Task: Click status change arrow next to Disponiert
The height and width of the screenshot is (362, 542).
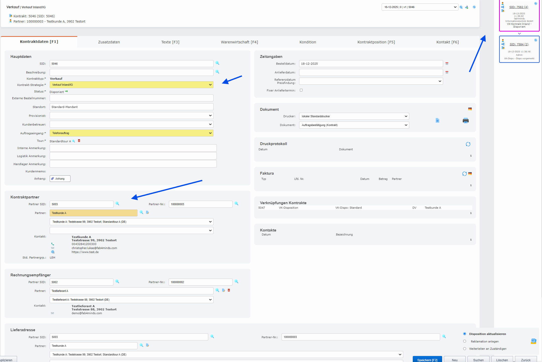Action: tap(66, 91)
